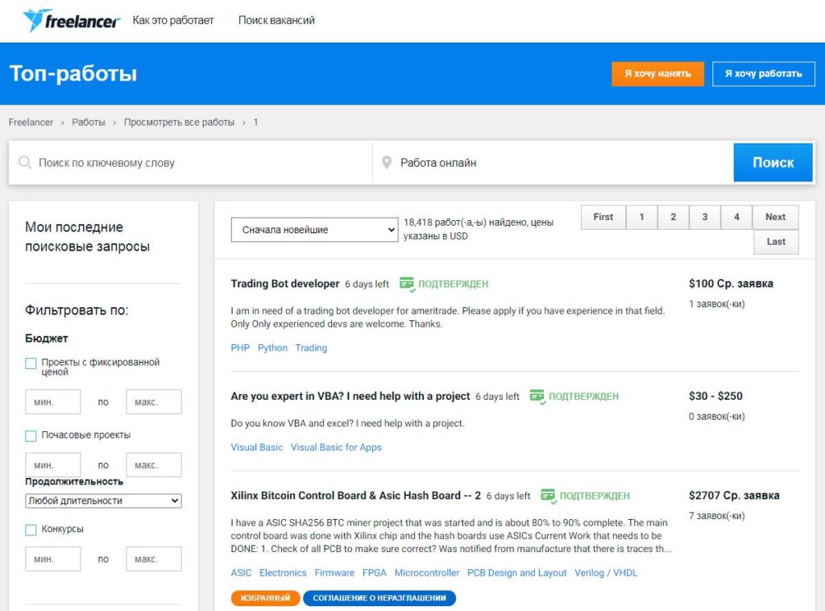Click the Next page button

[775, 217]
